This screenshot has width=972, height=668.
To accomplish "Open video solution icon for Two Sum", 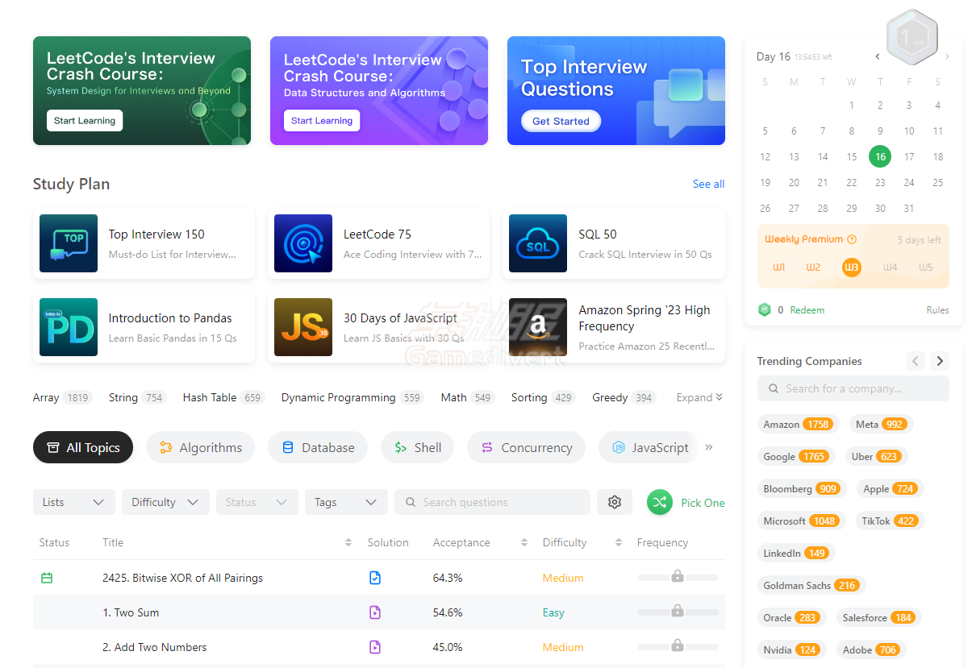I will click(x=375, y=612).
